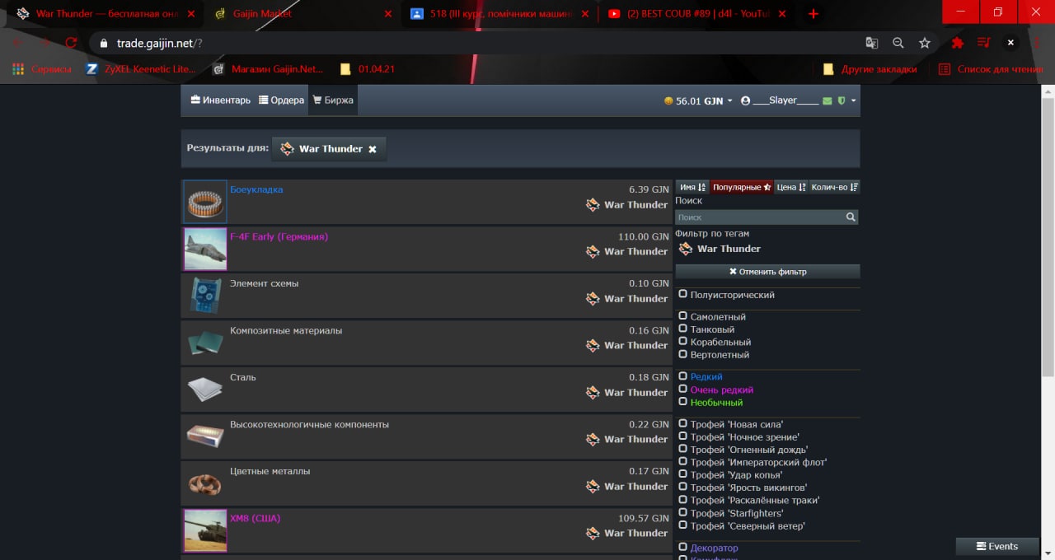Check the Декоратор filter

point(682,547)
